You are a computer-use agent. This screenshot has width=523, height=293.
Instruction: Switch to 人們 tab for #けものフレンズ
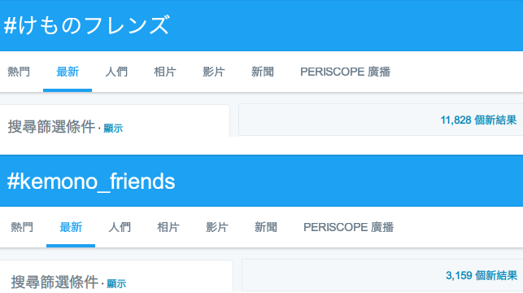tap(116, 72)
